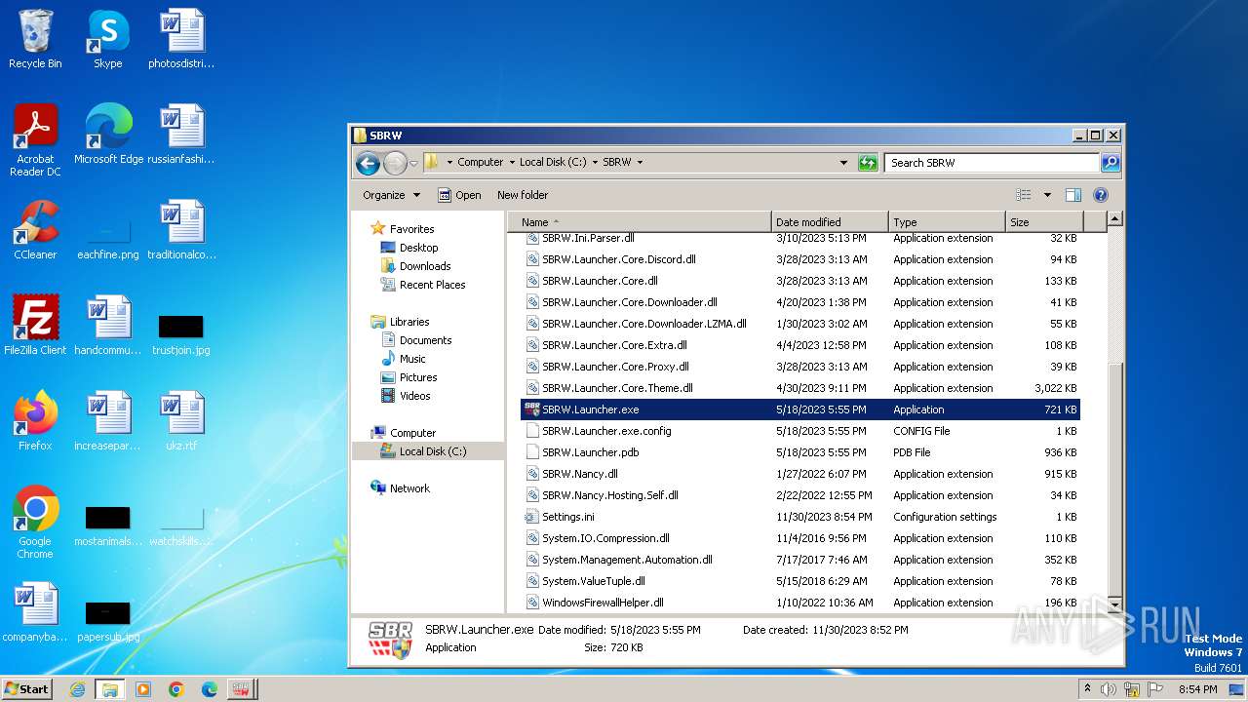Image resolution: width=1248 pixels, height=702 pixels.
Task: Click the Refresh button beside the address bar
Action: point(868,163)
